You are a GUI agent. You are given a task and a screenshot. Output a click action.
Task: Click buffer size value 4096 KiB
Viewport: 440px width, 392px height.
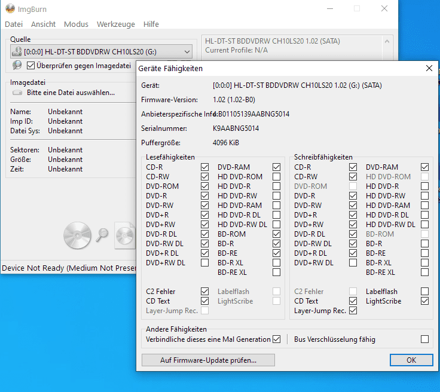pos(226,143)
